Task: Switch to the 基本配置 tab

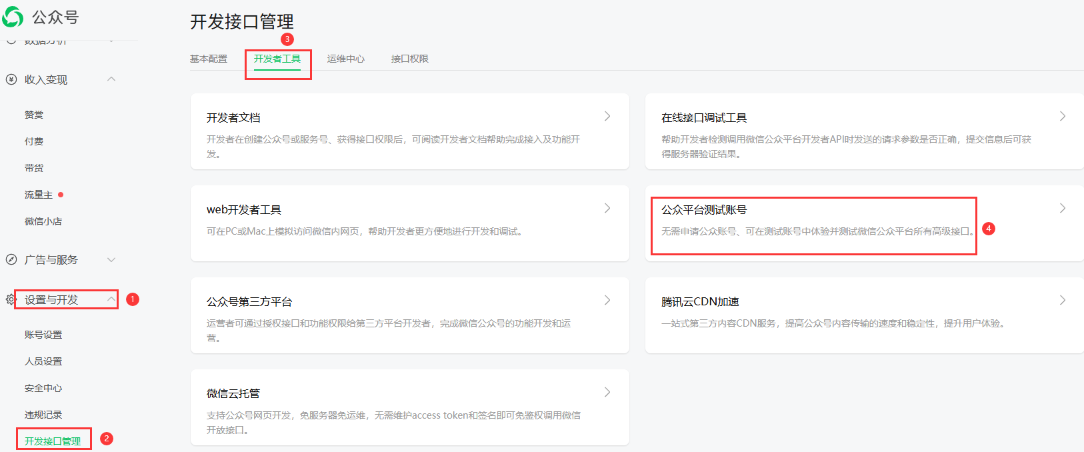Action: 209,59
